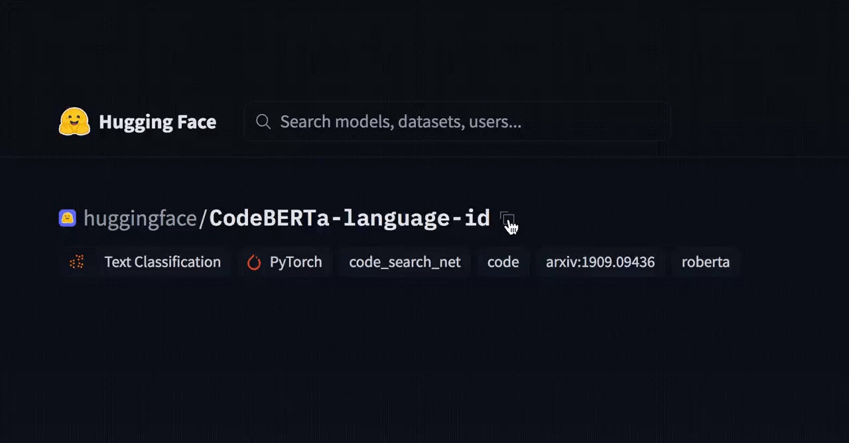Copy model name with the copy icon
This screenshot has height=443, width=849.
point(507,218)
